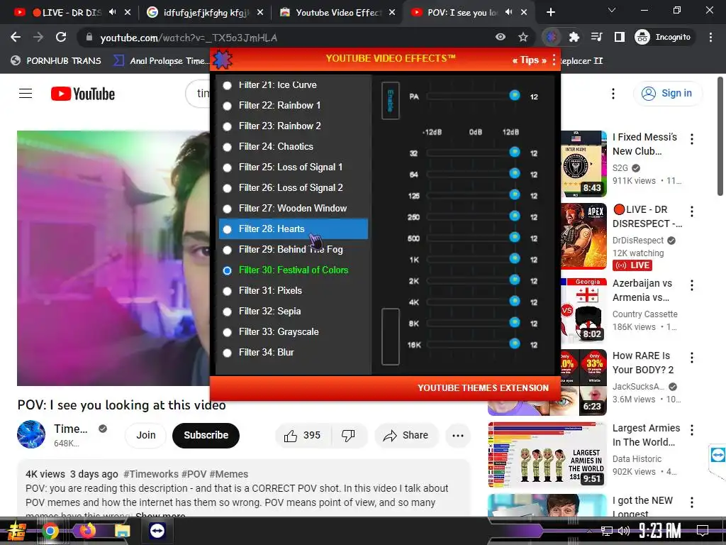Go back to previous page
Image resolution: width=726 pixels, height=545 pixels.
[x=16, y=37]
